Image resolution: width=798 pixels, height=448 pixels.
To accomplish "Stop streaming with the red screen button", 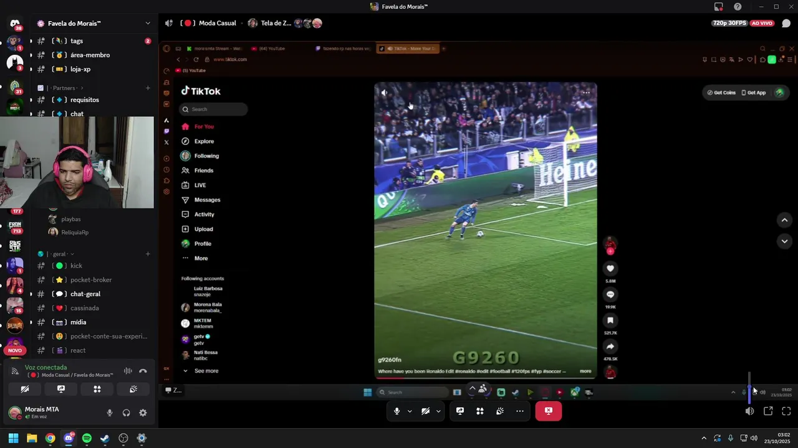I will click(549, 411).
